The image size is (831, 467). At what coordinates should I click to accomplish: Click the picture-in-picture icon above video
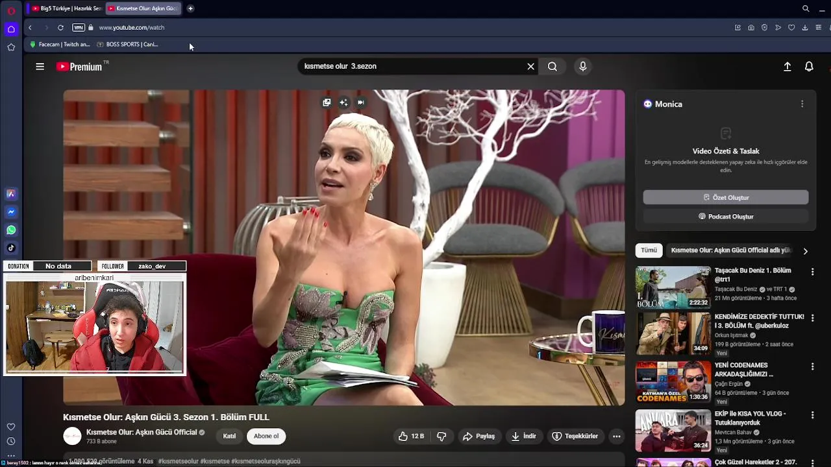(x=327, y=102)
